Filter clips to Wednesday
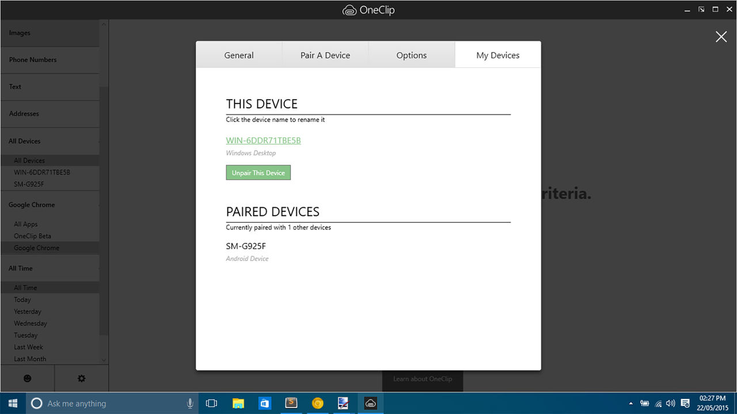The image size is (737, 414). (50, 324)
